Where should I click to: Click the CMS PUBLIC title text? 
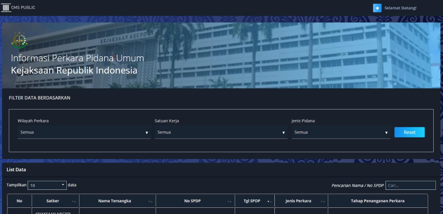23,8
